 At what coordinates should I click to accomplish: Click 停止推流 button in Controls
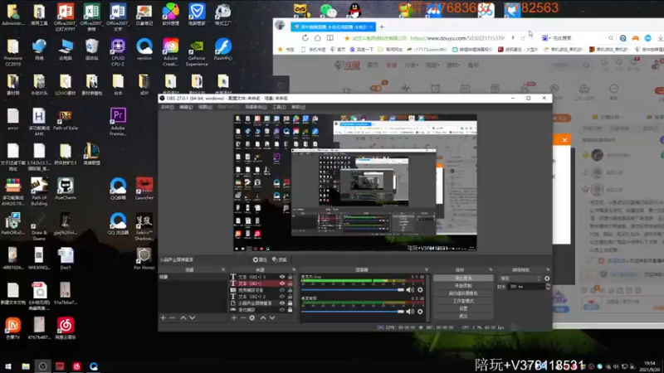click(463, 279)
